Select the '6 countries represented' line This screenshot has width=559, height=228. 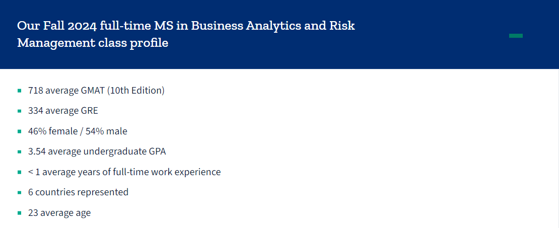78,192
